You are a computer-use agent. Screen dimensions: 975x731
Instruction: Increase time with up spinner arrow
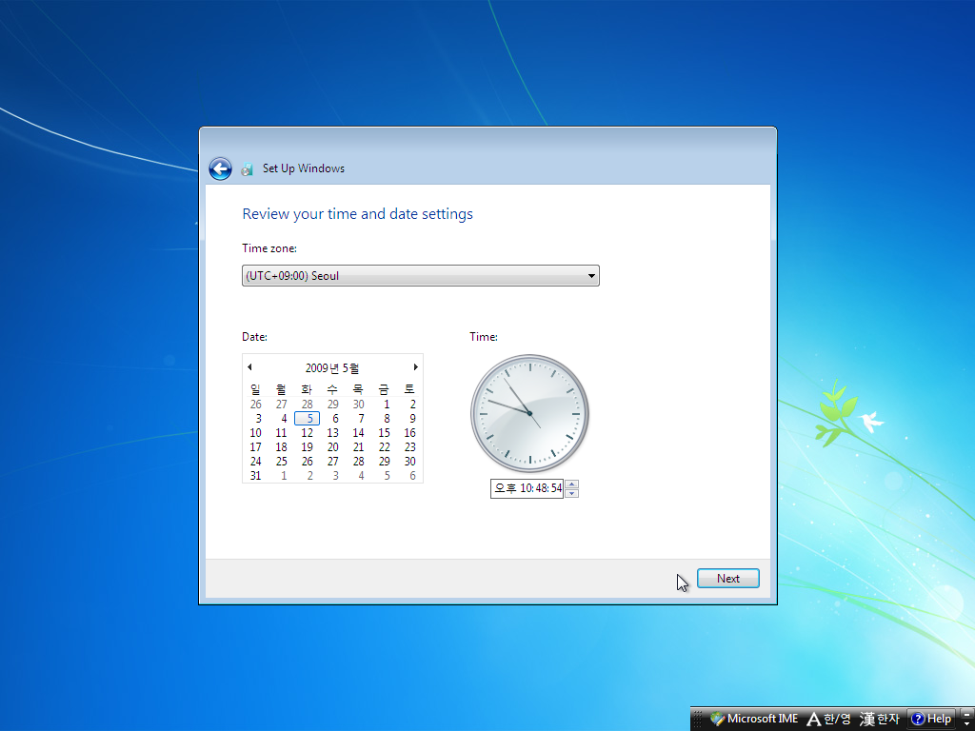tap(572, 484)
